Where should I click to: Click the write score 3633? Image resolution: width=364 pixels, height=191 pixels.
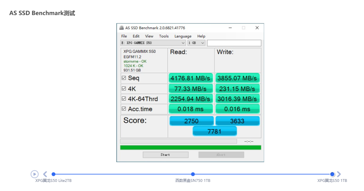click(x=237, y=121)
